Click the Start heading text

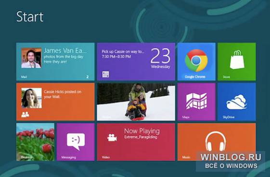tap(30, 17)
